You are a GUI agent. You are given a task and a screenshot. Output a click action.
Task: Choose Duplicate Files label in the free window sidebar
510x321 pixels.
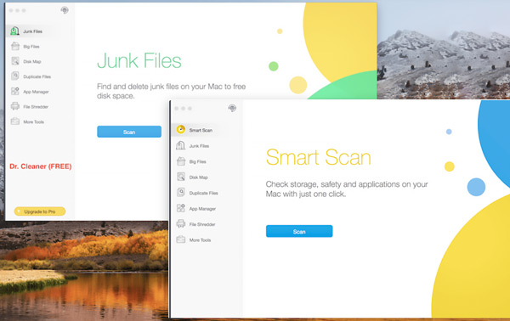click(37, 76)
